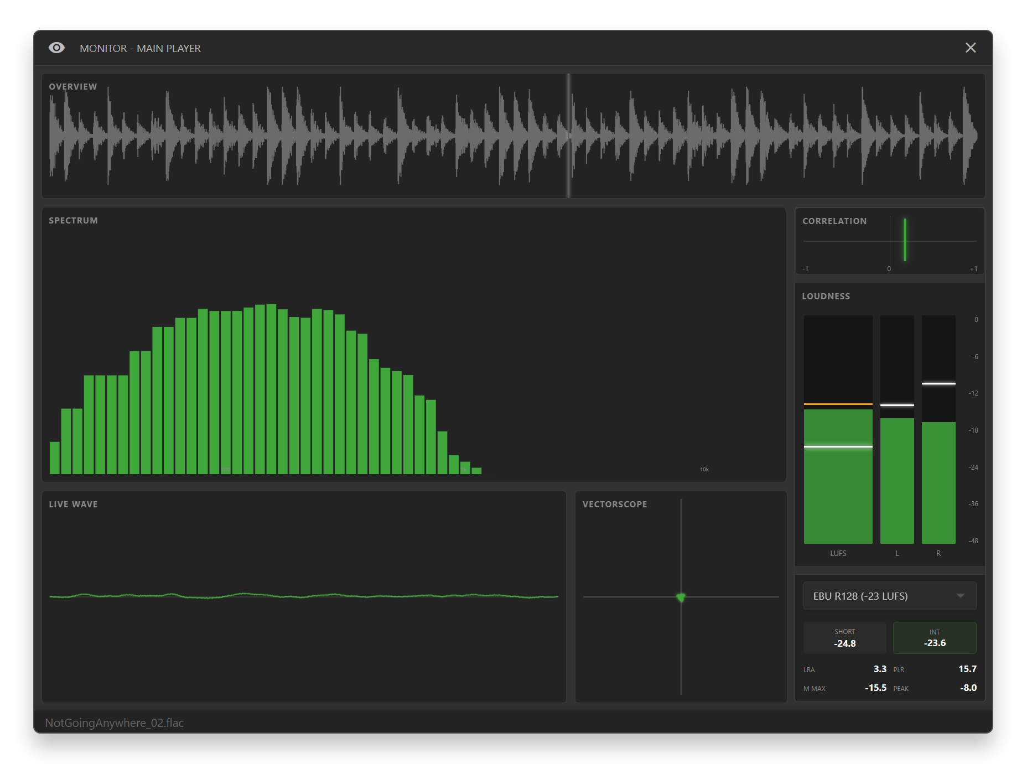
Task: Click the dropdown arrow beside EBU R128
Action: (961, 596)
